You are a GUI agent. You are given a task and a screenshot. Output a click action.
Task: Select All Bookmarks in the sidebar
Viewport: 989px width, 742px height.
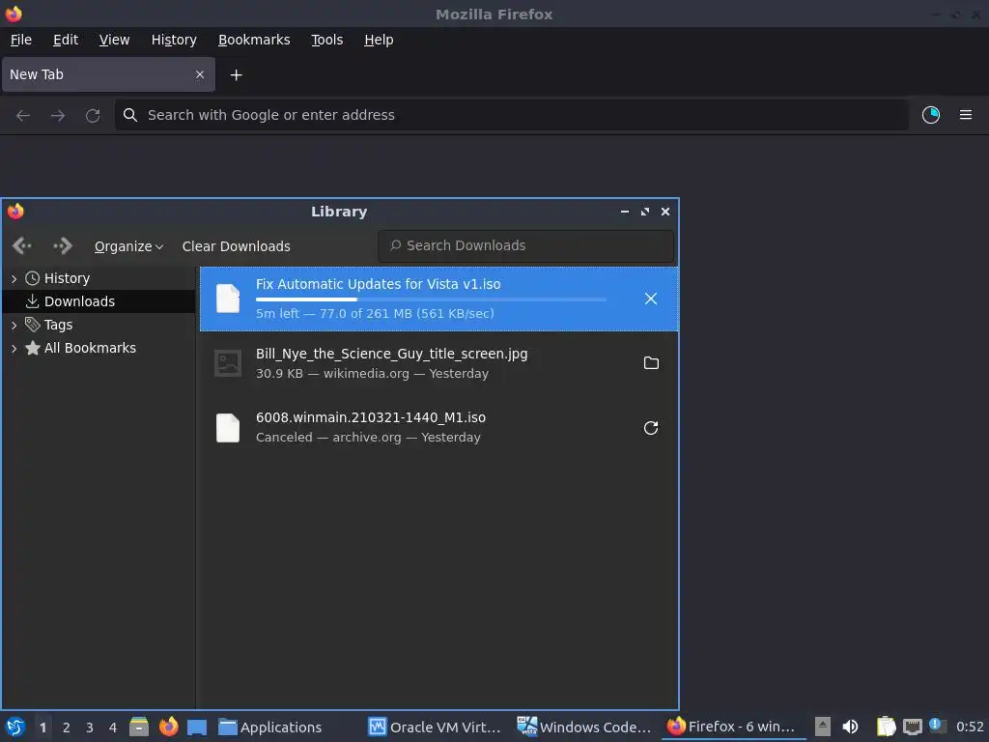99,348
